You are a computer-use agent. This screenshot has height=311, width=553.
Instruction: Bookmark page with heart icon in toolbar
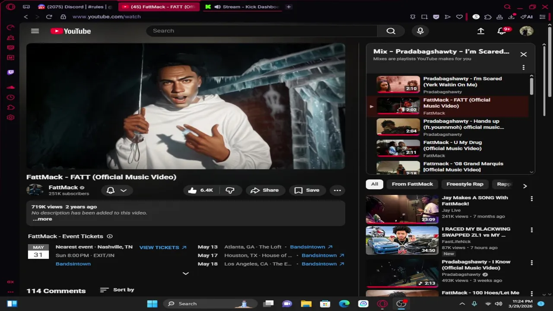pyautogui.click(x=459, y=16)
